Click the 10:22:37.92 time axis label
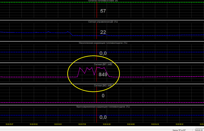Image resolution: width=204 pixels, height=131 pixels. tap(82, 124)
